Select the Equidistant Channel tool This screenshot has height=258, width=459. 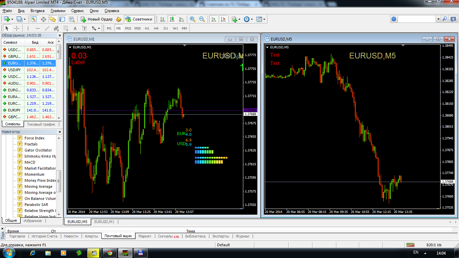pos(56,28)
